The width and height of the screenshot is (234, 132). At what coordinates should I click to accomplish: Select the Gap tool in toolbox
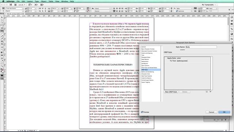[x=2, y=25]
